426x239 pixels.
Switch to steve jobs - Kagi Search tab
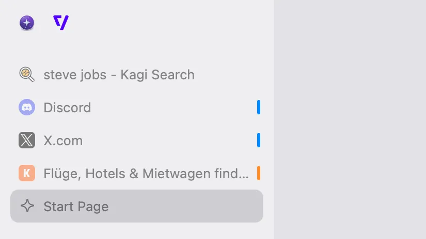tap(137, 75)
